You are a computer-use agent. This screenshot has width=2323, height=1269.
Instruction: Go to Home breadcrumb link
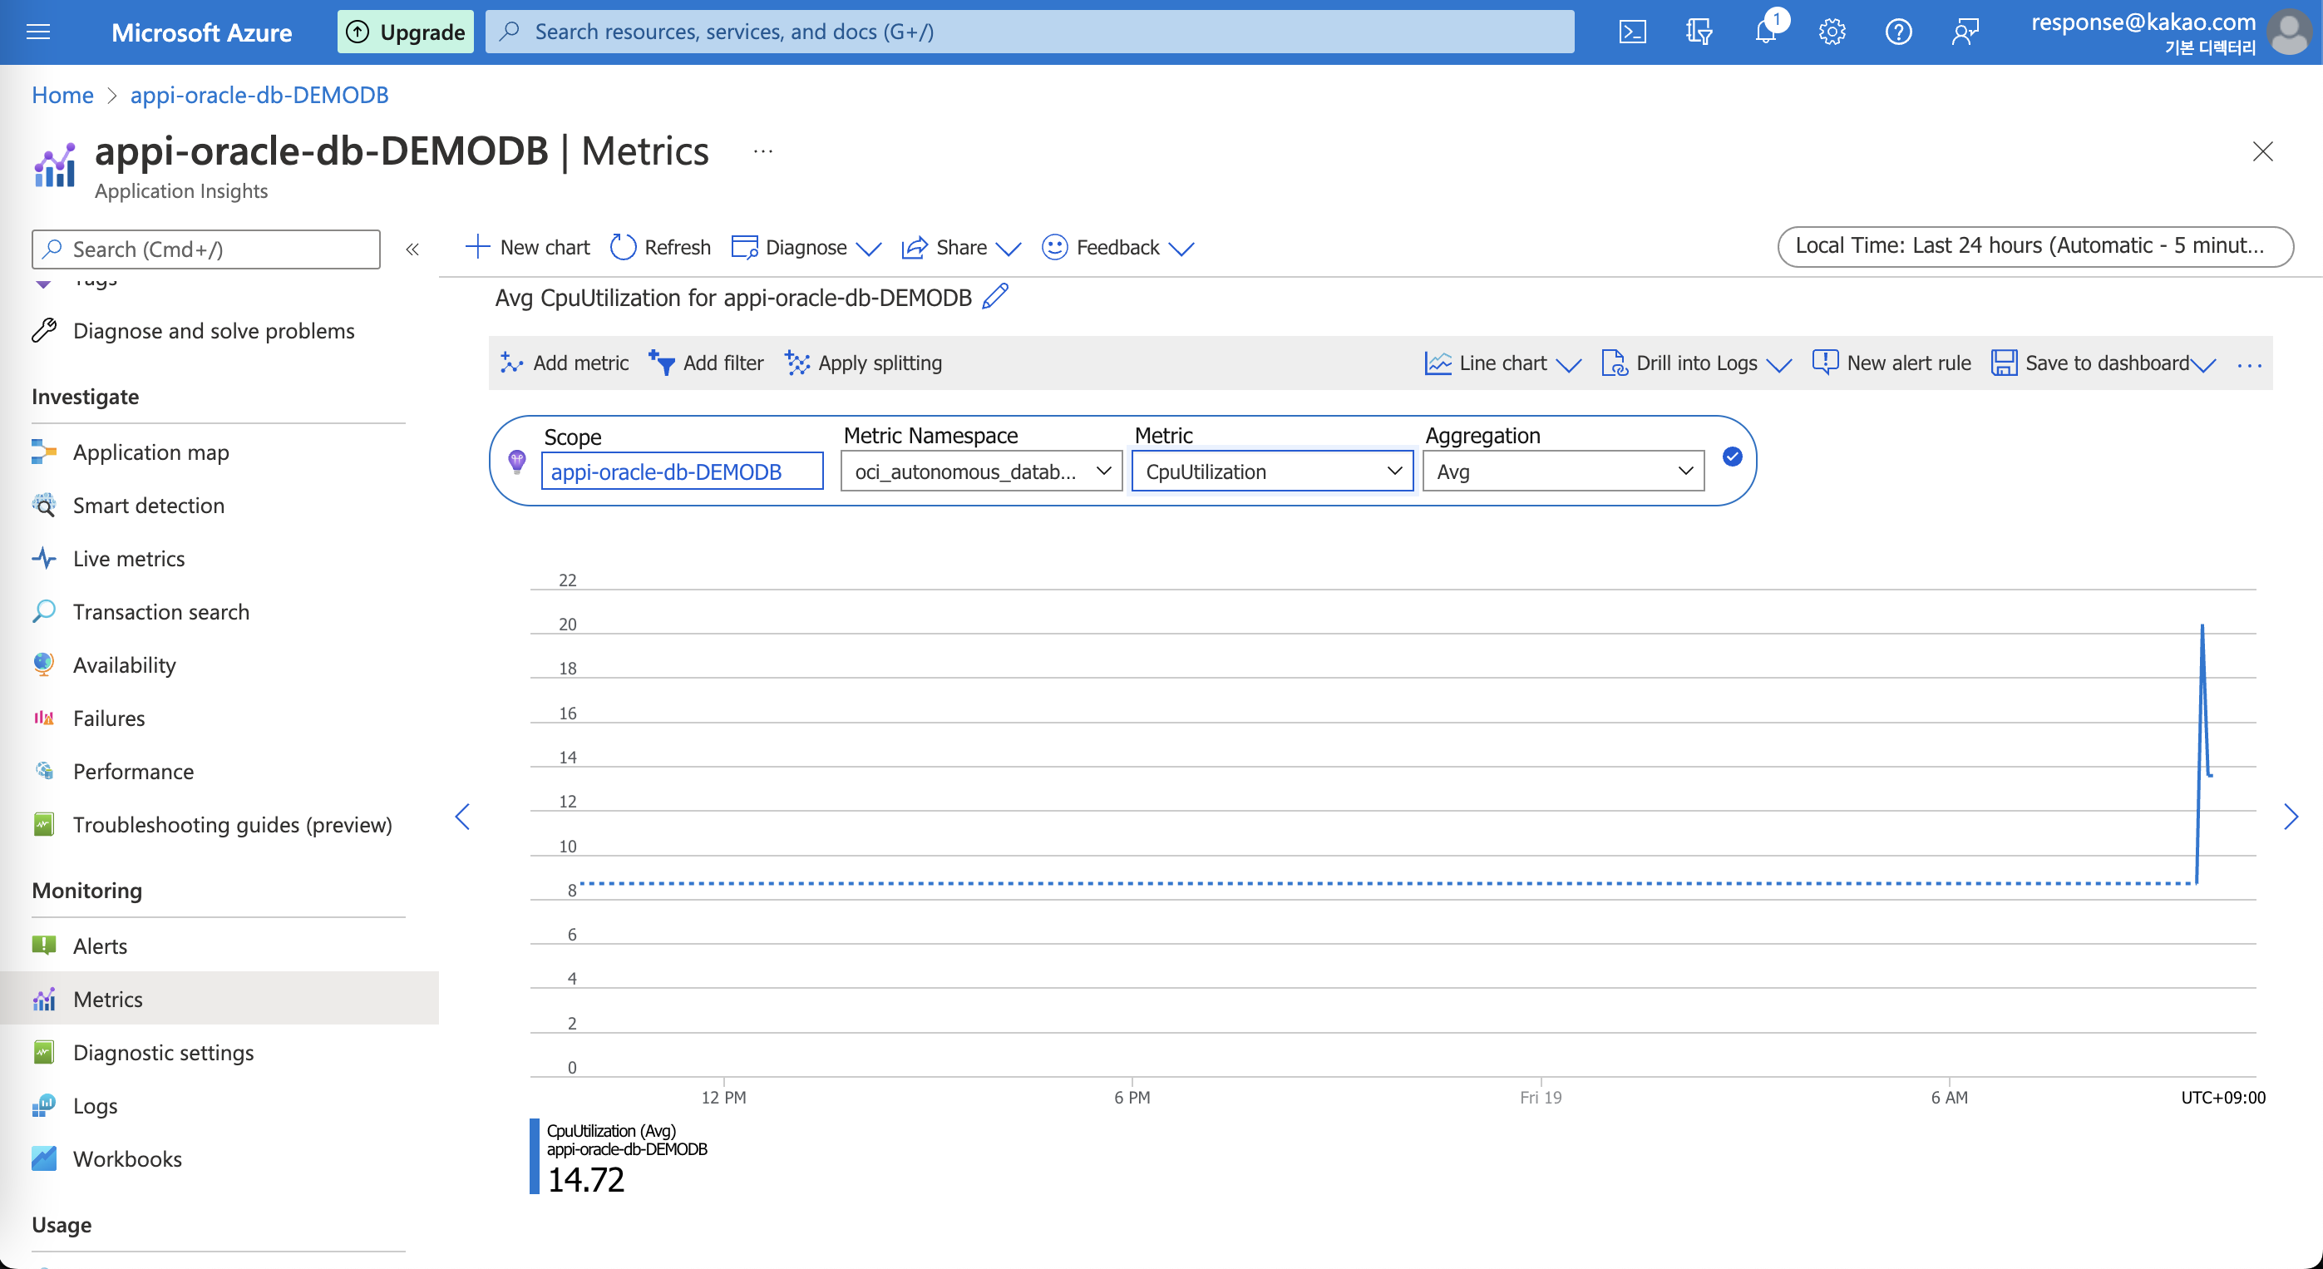point(62,95)
